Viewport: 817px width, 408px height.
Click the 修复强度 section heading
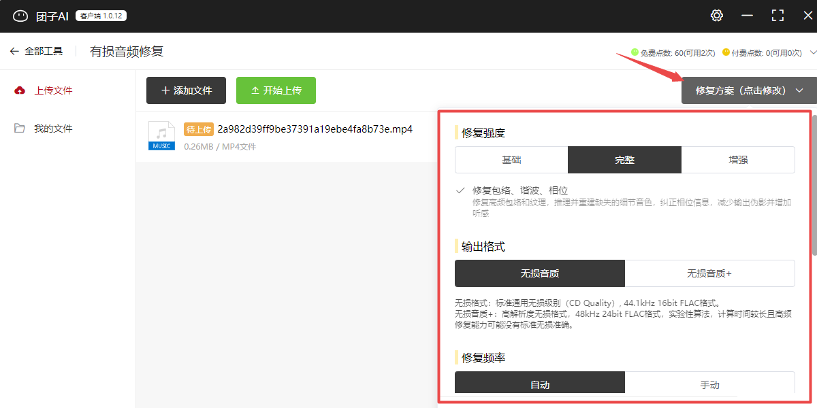483,133
